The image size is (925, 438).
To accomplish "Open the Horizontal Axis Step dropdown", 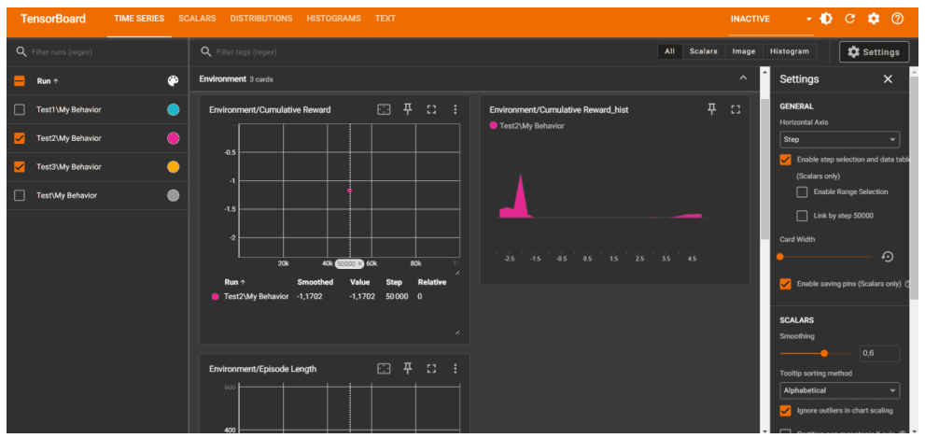I will tap(839, 140).
